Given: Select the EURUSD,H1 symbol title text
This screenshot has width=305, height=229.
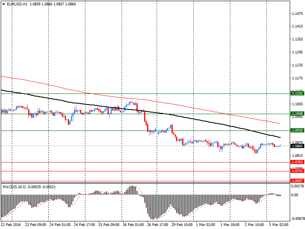Looking at the screenshot, I should point(17,4).
